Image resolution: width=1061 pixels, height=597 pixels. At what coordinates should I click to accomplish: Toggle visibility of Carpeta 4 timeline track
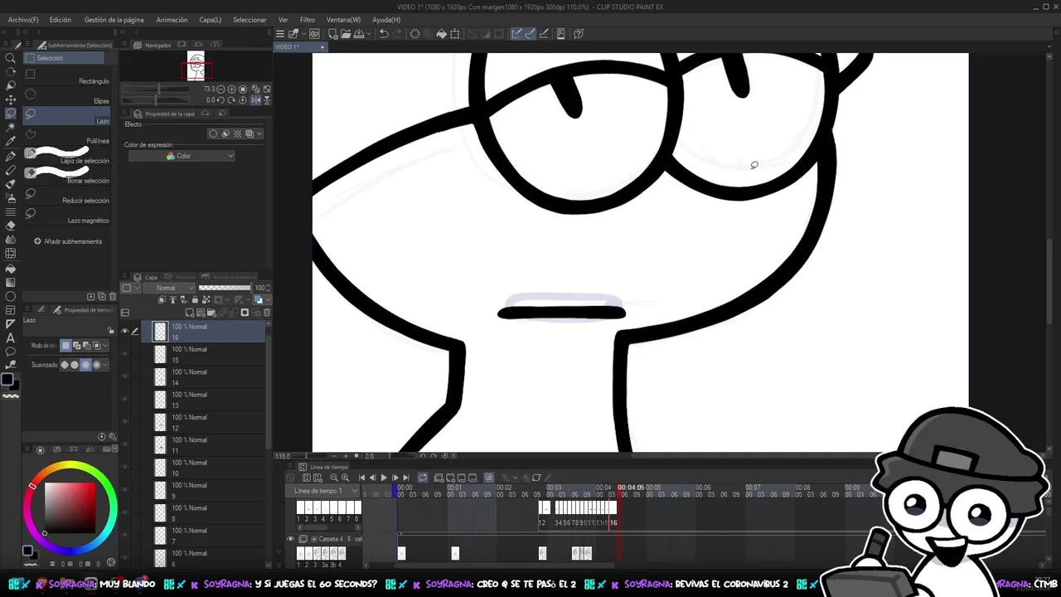[290, 539]
